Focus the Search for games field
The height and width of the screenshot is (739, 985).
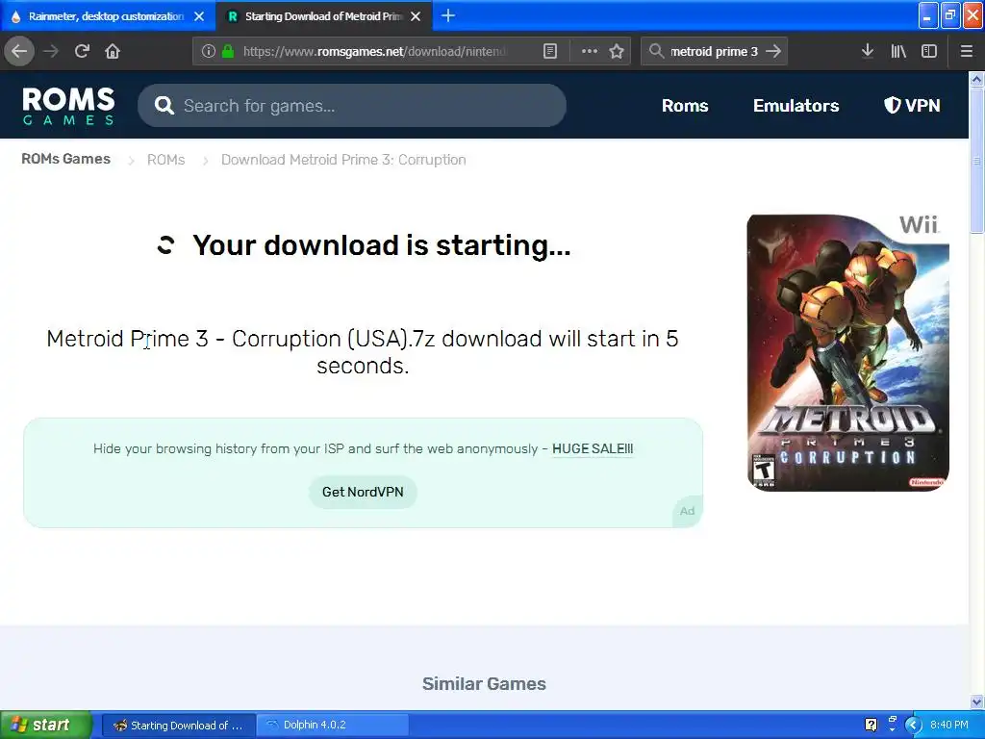click(x=352, y=106)
